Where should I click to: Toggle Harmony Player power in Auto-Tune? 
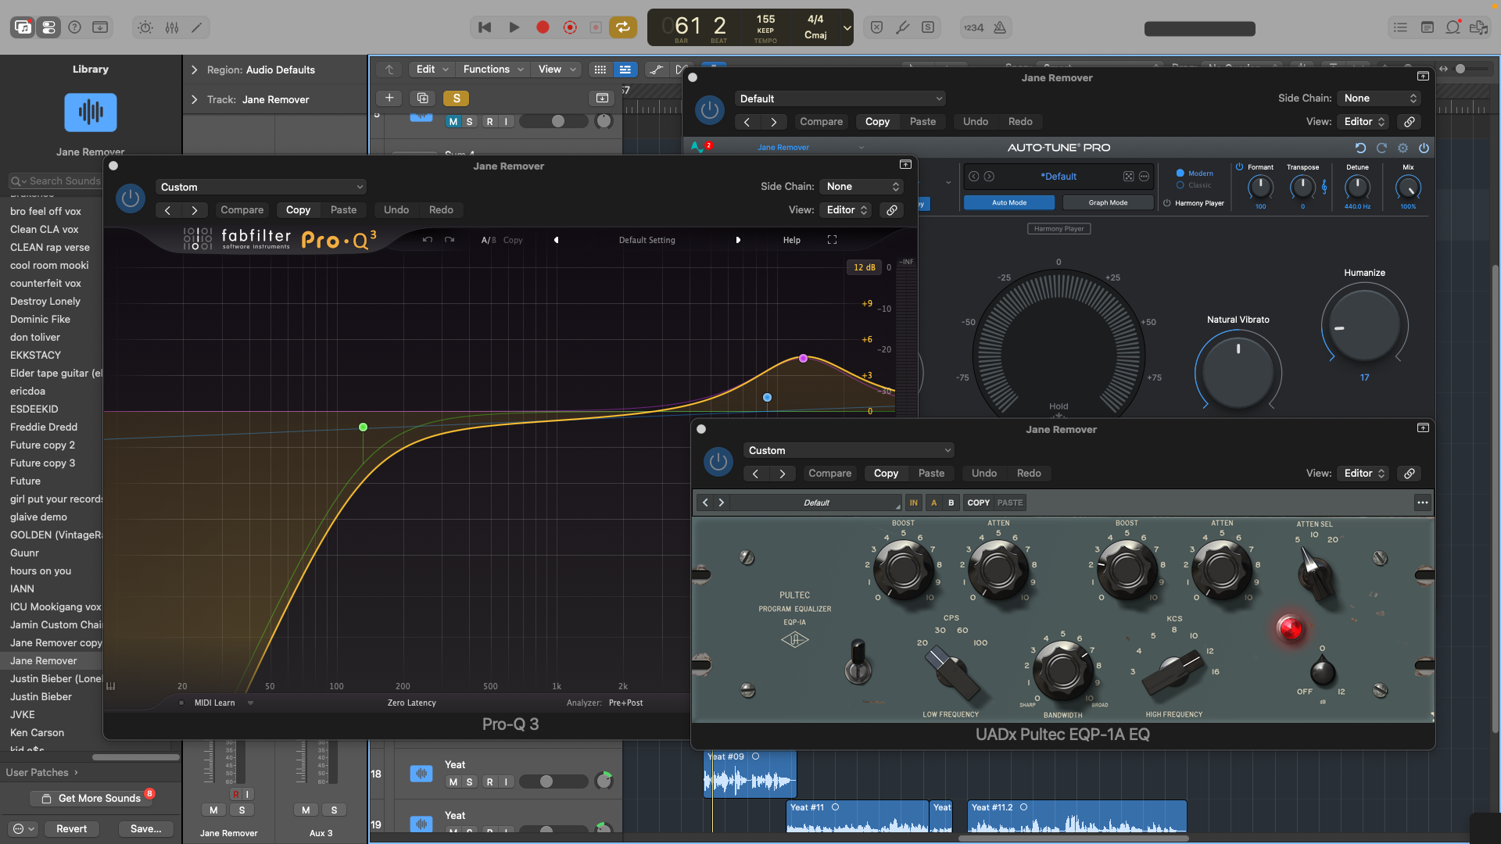click(x=1166, y=202)
